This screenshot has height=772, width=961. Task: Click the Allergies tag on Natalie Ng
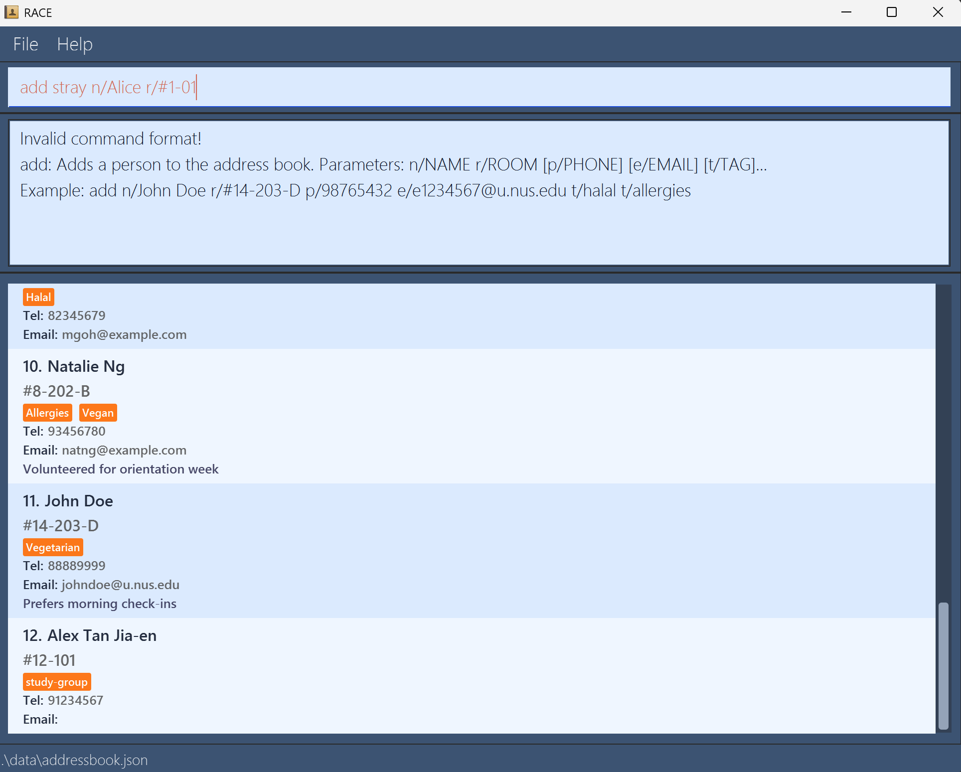click(47, 413)
